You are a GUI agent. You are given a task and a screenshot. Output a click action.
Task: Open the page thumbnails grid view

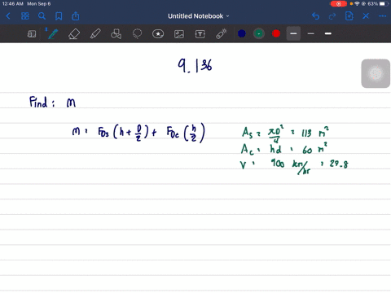25,16
